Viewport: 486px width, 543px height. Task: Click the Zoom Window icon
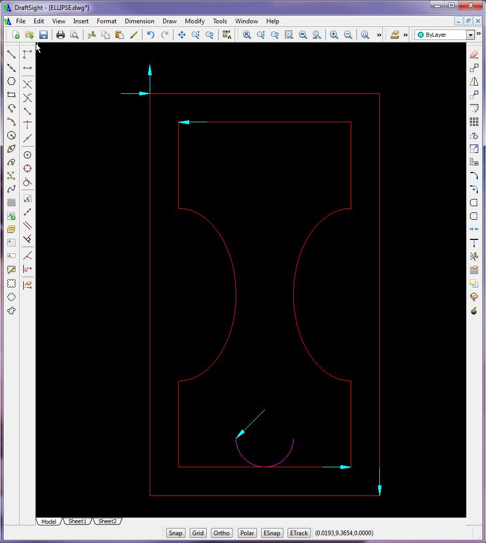click(289, 35)
